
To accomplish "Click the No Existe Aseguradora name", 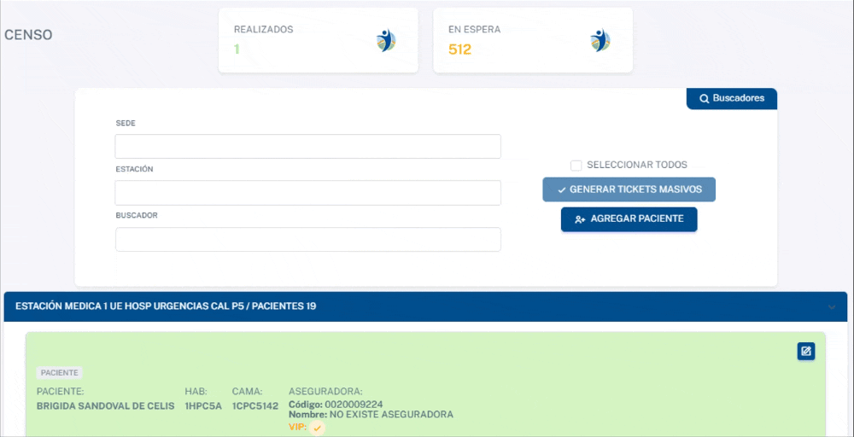I will pos(392,414).
